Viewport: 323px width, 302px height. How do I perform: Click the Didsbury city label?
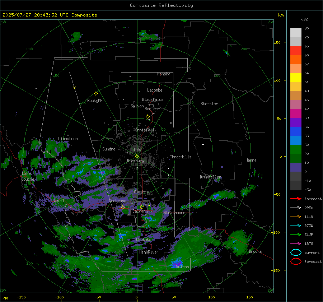(x=135, y=161)
